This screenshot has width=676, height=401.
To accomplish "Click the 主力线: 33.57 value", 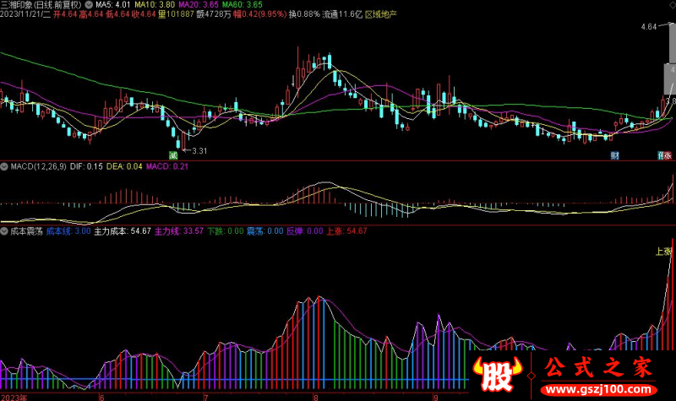I will pyautogui.click(x=179, y=231).
